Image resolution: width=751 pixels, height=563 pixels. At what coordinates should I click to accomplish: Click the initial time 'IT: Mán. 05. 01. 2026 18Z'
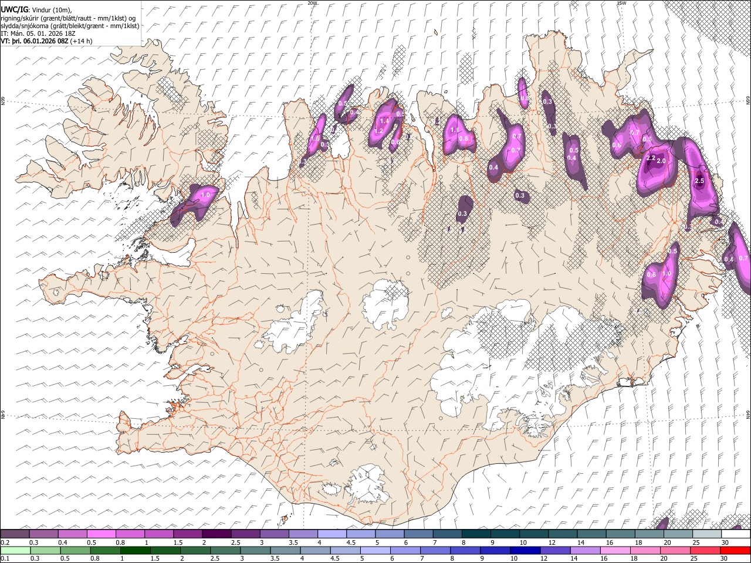(x=37, y=34)
